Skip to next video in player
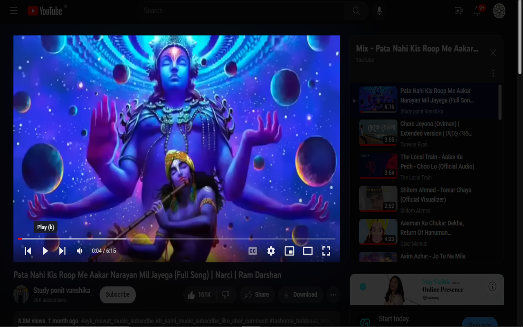 click(62, 251)
